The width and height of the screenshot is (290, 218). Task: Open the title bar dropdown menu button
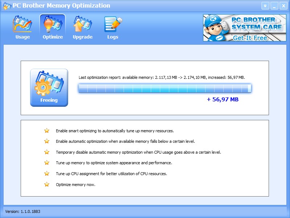[265, 6]
